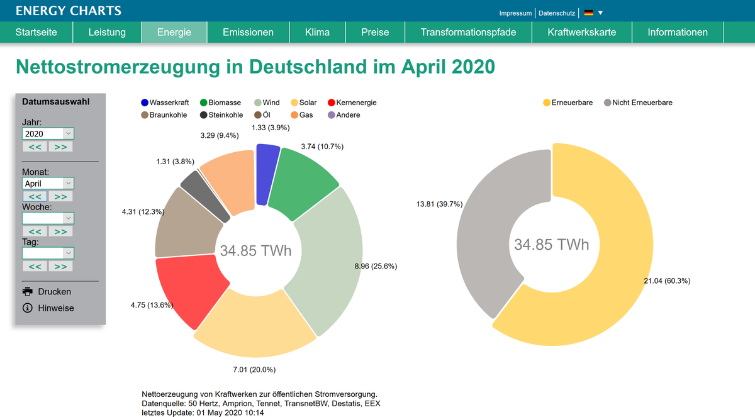Click the info icon next to Hinweise
This screenshot has height=417, width=755.
[x=28, y=308]
